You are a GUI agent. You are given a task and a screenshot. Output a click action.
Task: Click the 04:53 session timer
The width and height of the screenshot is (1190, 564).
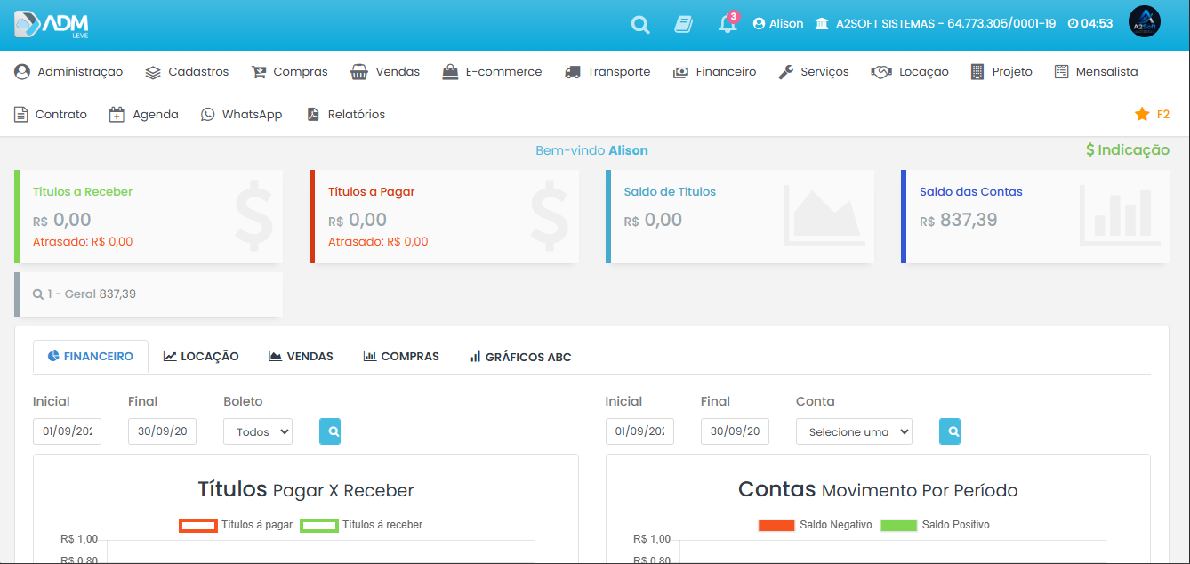(x=1090, y=24)
